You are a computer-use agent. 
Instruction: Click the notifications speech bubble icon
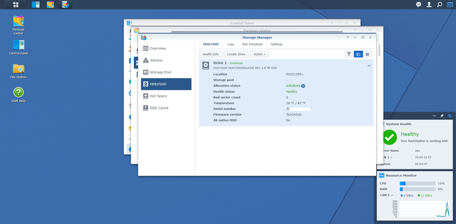pyautogui.click(x=419, y=4)
